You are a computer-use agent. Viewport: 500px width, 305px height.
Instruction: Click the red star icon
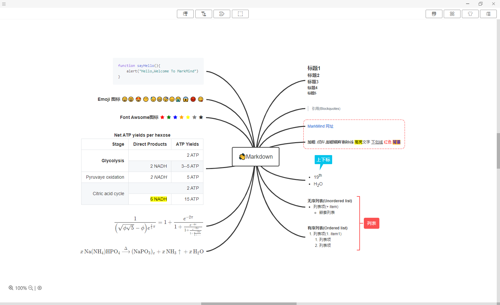pyautogui.click(x=162, y=117)
